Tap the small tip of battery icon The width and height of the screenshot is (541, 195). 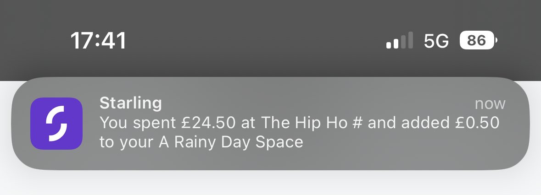click(x=496, y=41)
